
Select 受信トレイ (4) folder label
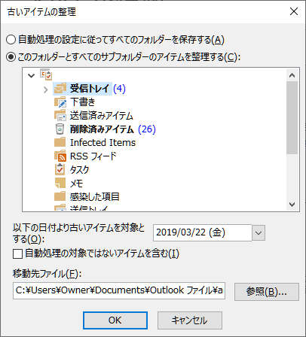click(x=98, y=89)
